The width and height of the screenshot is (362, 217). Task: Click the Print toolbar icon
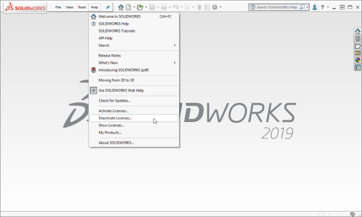pos(164,7)
